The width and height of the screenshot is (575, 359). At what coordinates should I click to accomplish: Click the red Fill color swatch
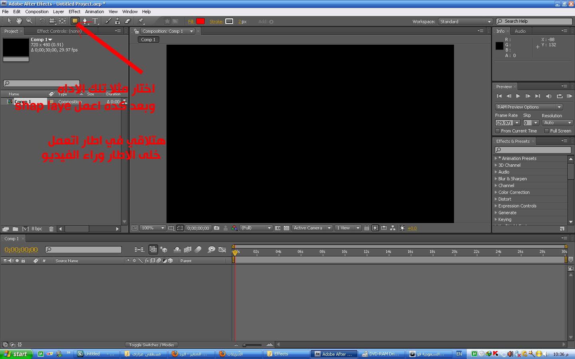coord(200,22)
